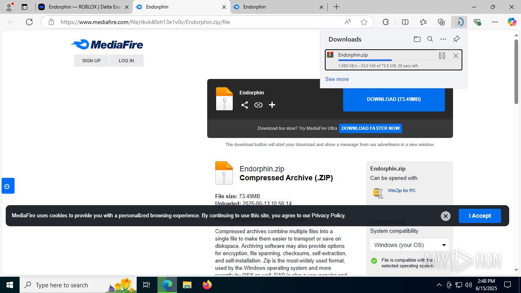View site information lock icon
The image size is (521, 293).
51,22
